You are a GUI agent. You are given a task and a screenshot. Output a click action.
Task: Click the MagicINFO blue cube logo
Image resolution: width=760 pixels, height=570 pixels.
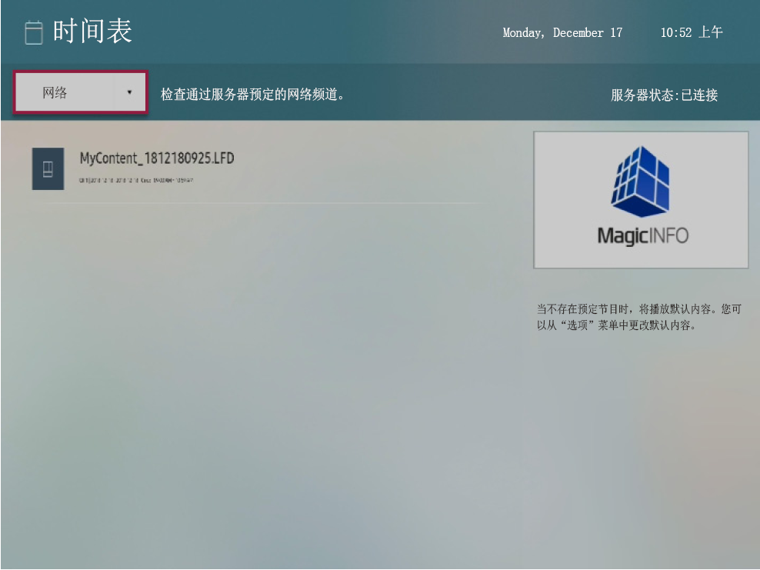pos(641,181)
